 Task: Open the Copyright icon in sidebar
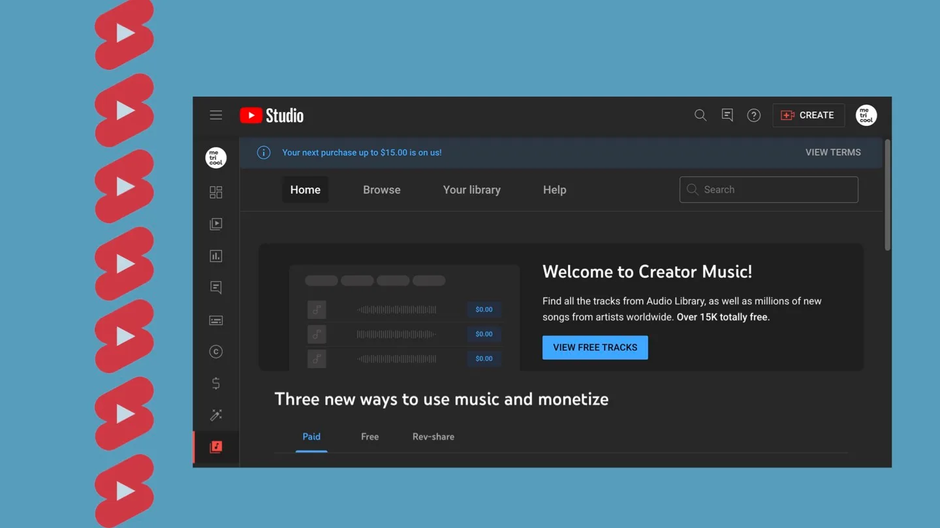[x=216, y=352]
